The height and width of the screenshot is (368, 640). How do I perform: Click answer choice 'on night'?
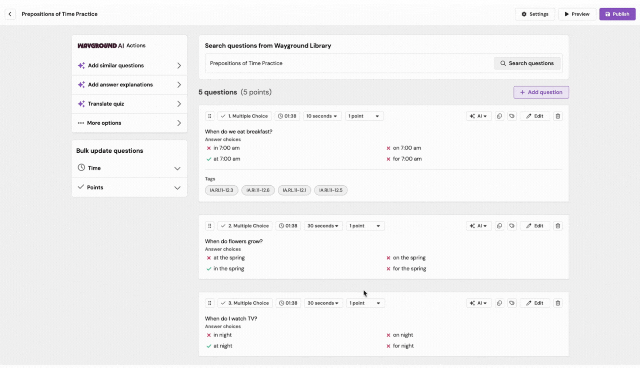(403, 335)
